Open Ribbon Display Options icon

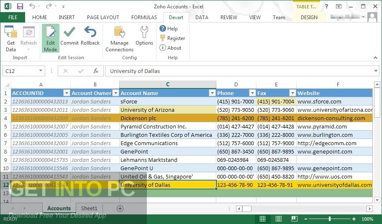[x=338, y=7]
